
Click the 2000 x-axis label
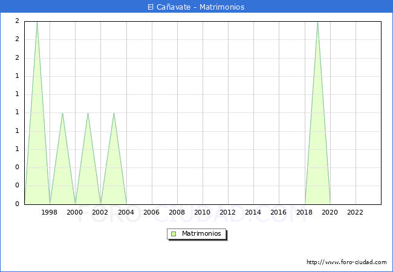(75, 212)
